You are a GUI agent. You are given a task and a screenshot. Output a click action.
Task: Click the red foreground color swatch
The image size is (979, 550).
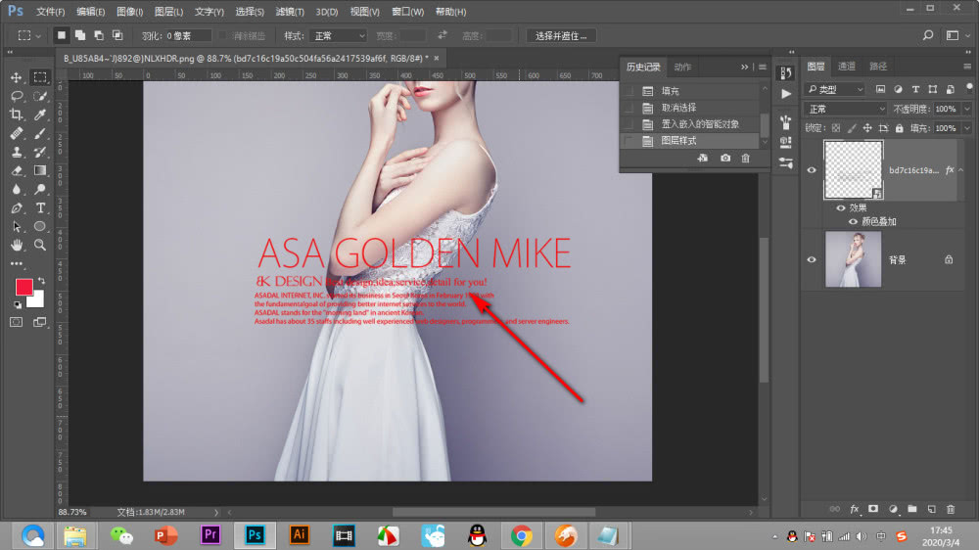click(x=23, y=287)
